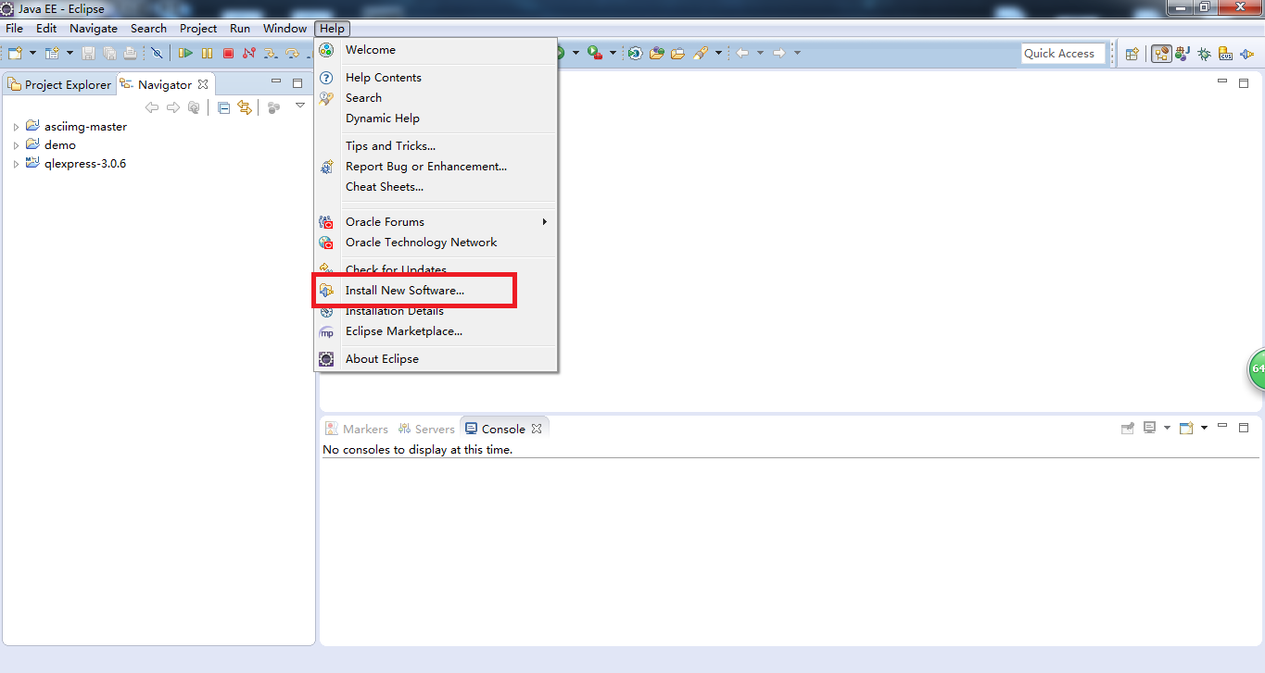Viewport: 1265px width, 673px height.
Task: Maximize the editor area panel
Action: 1244,82
